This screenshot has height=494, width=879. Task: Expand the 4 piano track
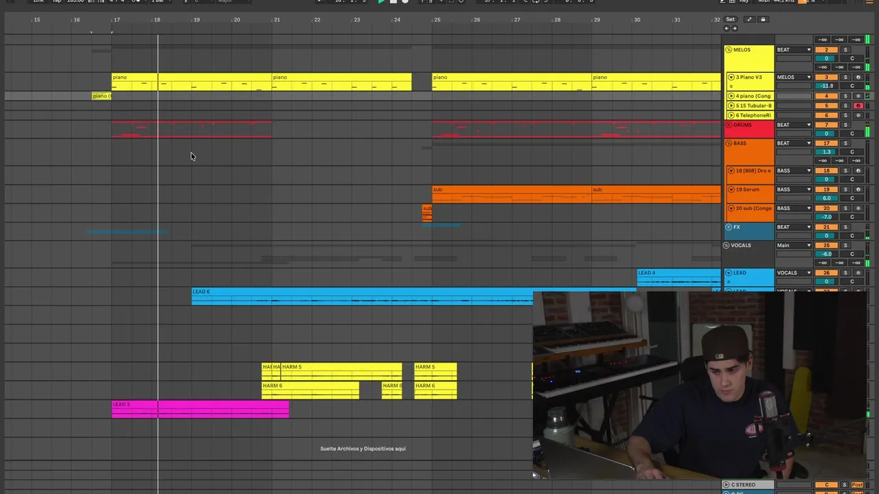[731, 96]
